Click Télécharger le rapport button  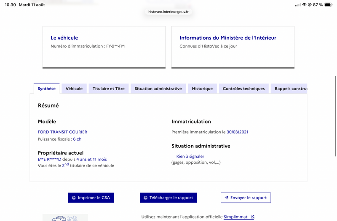[168, 197]
